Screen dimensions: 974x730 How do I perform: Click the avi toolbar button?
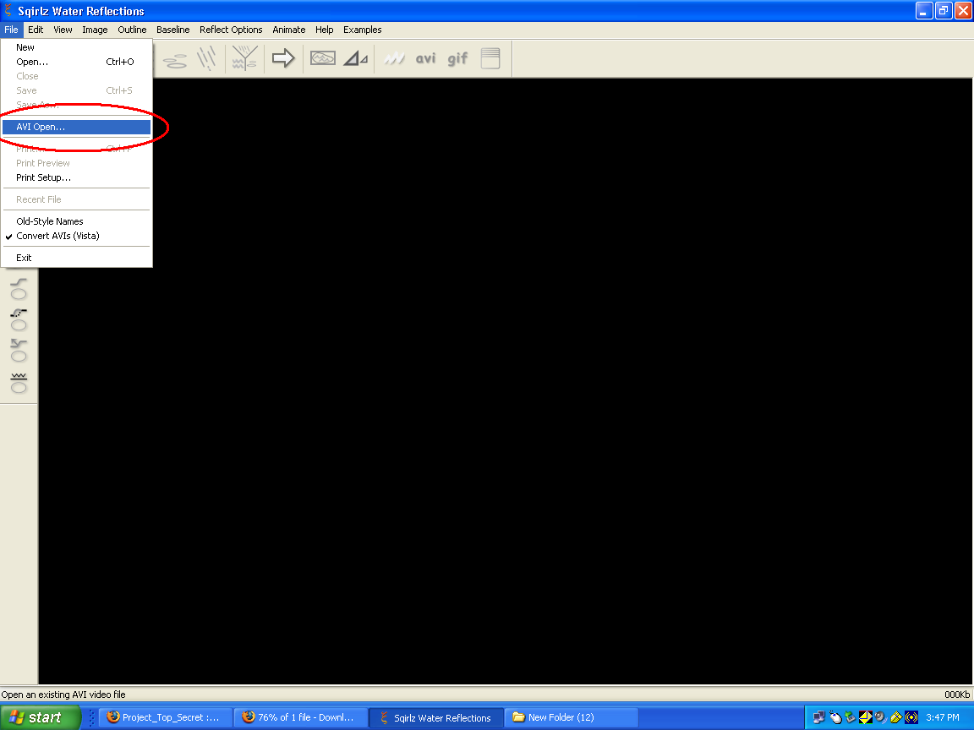[x=425, y=58]
